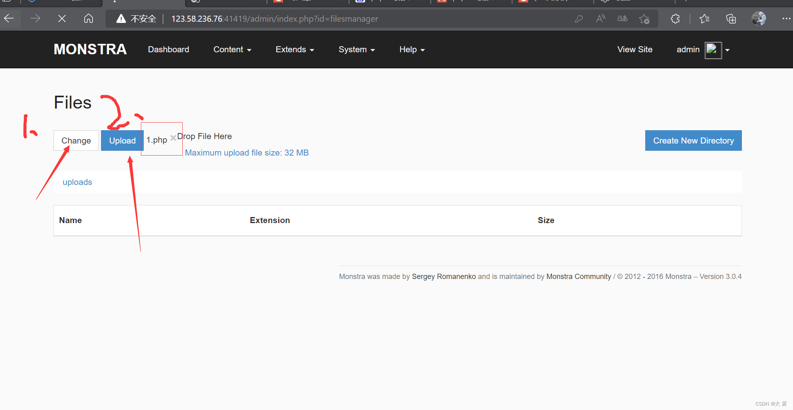Click the blue Upload button
793x410 pixels.
pos(122,141)
